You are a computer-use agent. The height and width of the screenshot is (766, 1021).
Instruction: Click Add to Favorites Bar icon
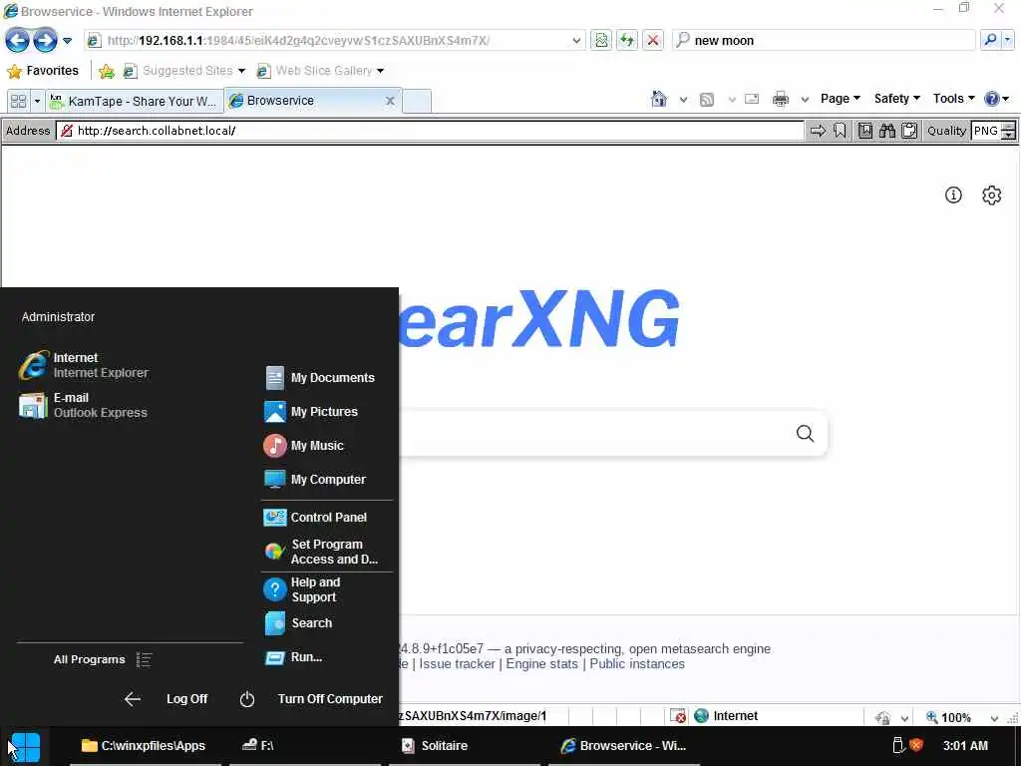click(107, 71)
